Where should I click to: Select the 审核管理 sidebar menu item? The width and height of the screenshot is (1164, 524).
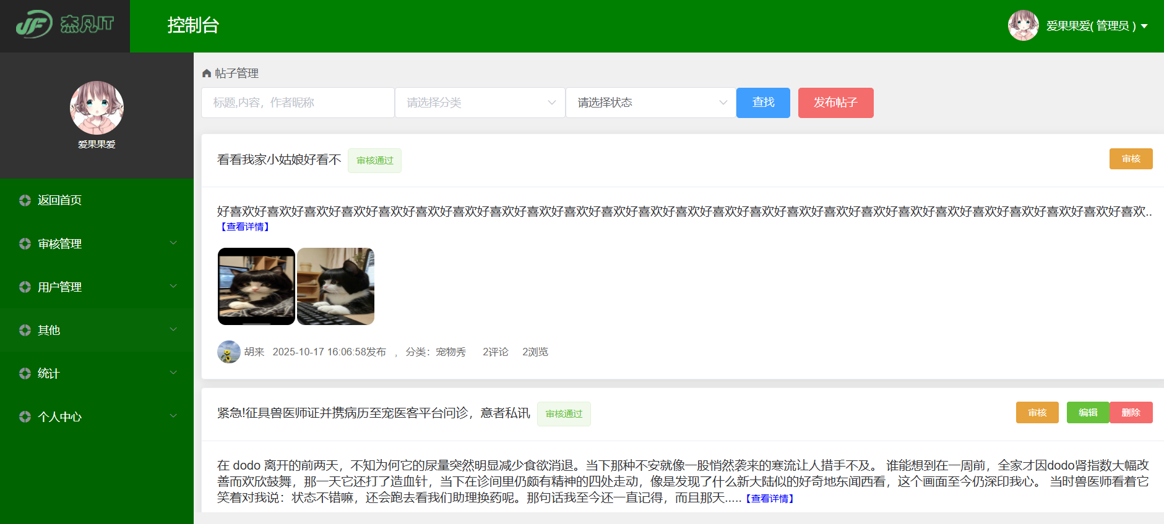(97, 243)
